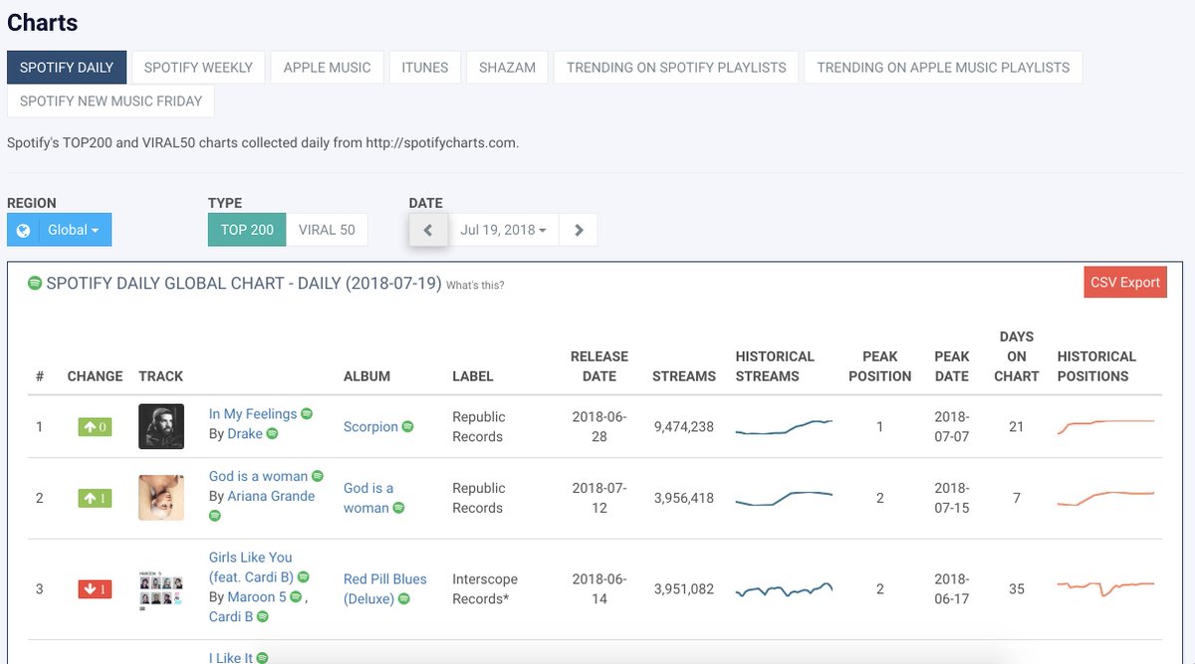The image size is (1195, 664).
Task: Select the Spotify Daily tab
Action: point(67,68)
